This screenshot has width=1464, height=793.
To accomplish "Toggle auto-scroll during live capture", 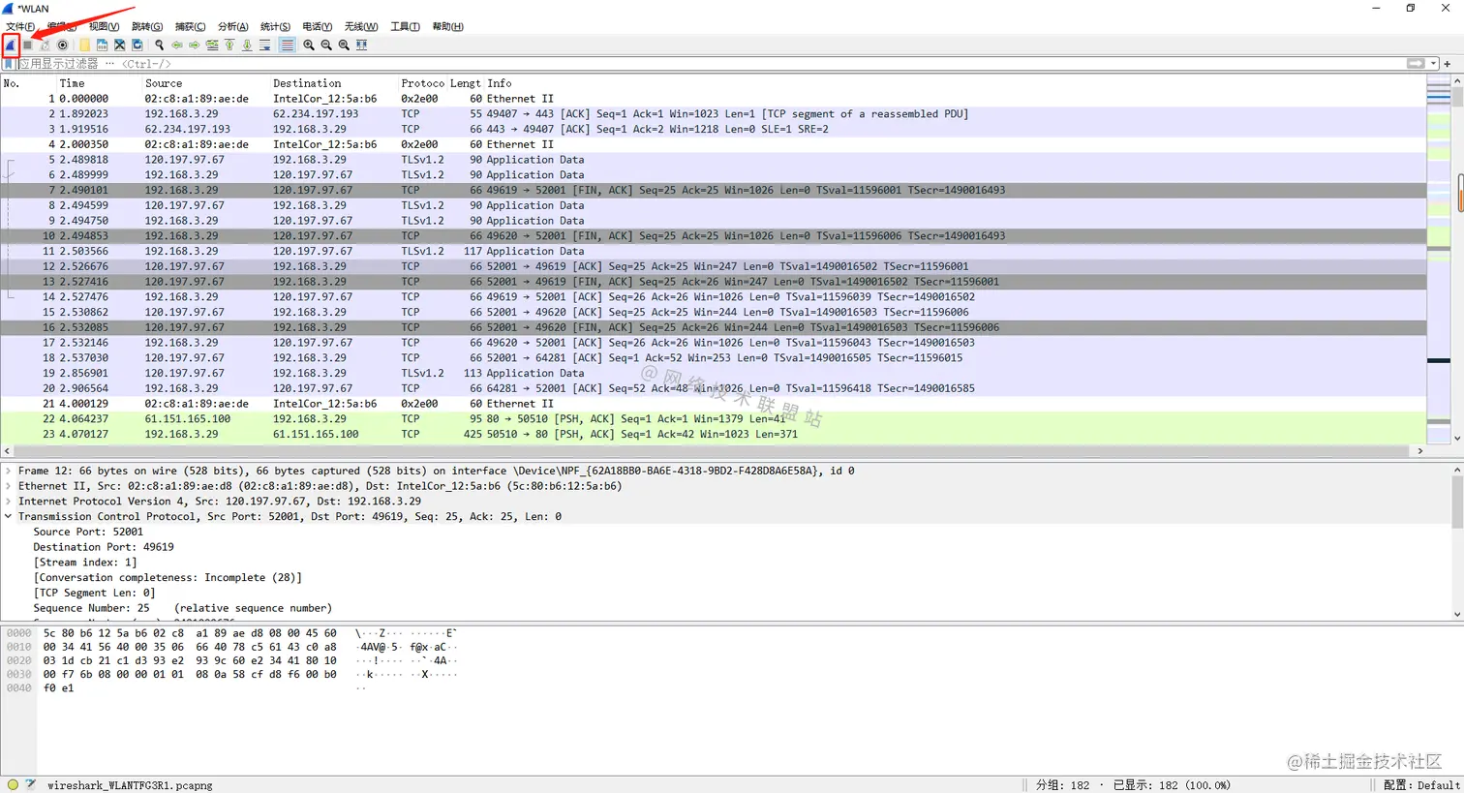I will [264, 45].
